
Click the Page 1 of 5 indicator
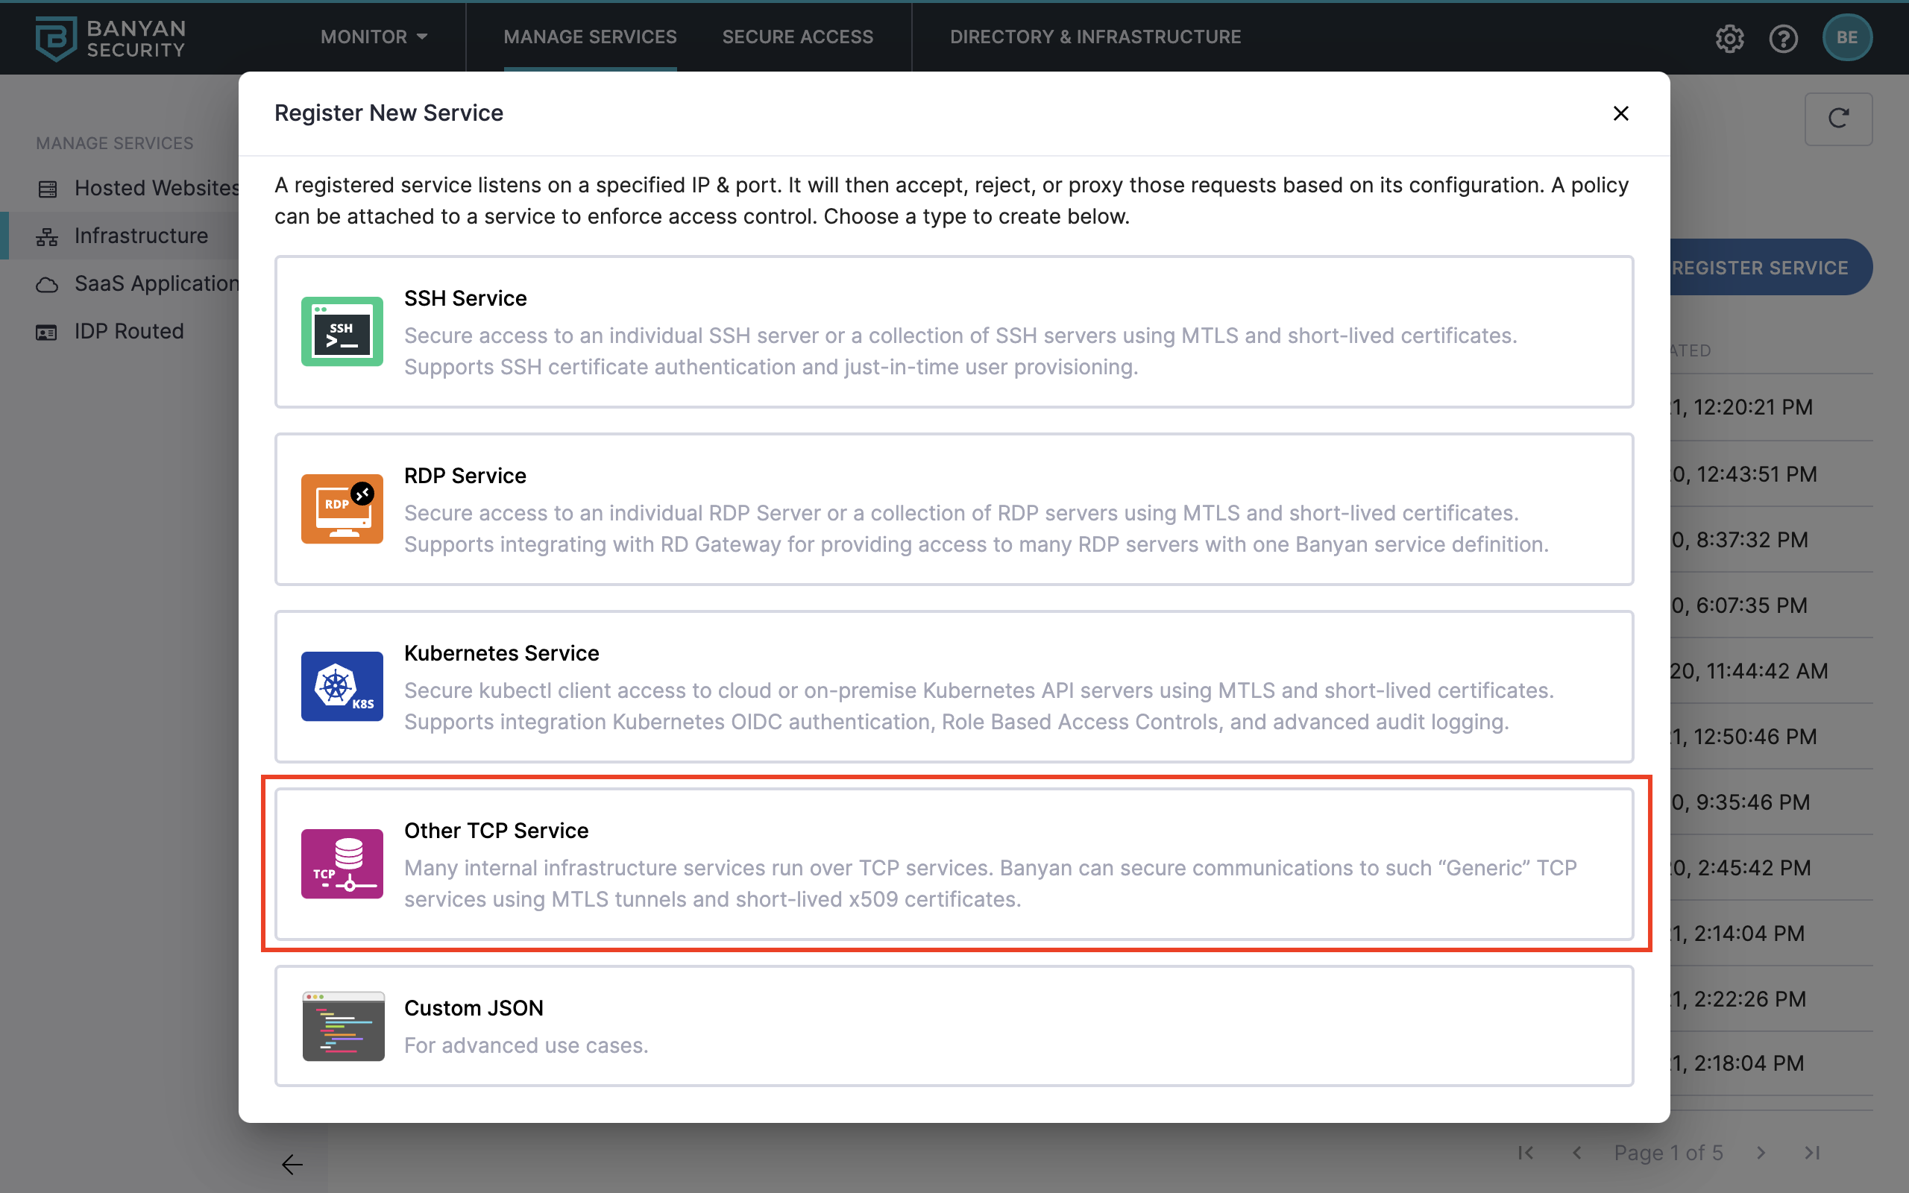tap(1668, 1153)
